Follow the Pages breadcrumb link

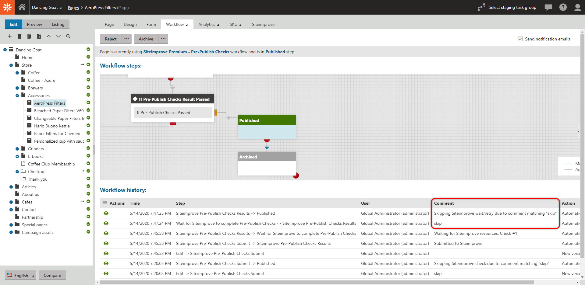pyautogui.click(x=73, y=8)
